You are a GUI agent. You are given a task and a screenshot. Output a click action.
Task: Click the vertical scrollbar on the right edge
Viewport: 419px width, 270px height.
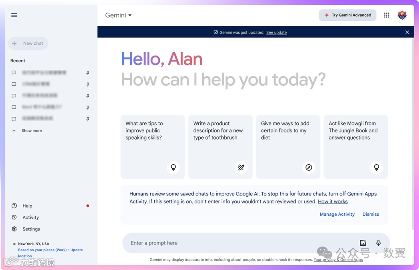(x=413, y=133)
